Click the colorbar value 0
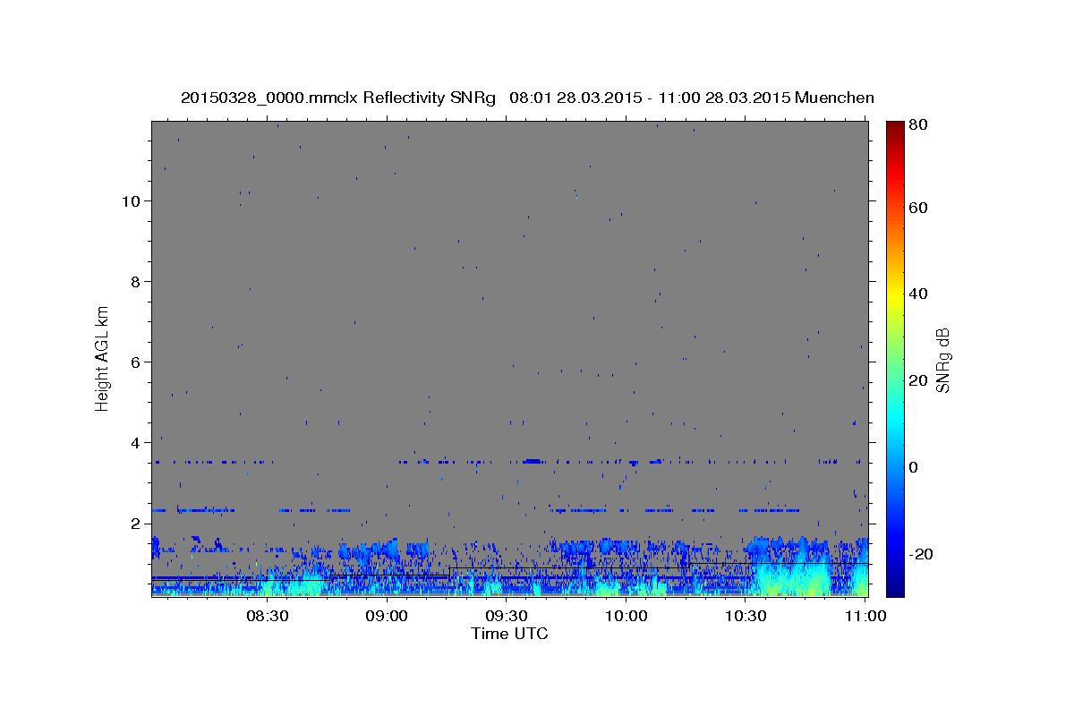1074x716 pixels. (x=913, y=467)
